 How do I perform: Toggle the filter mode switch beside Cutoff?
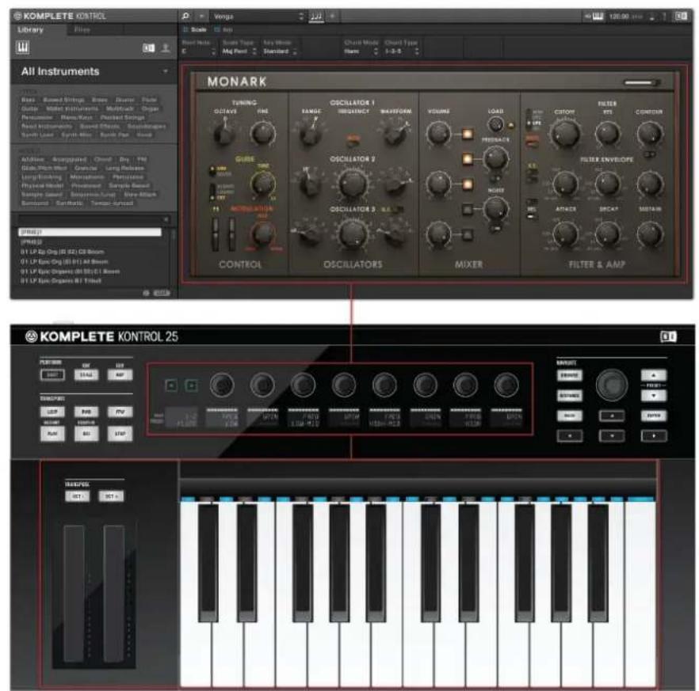coord(529,119)
